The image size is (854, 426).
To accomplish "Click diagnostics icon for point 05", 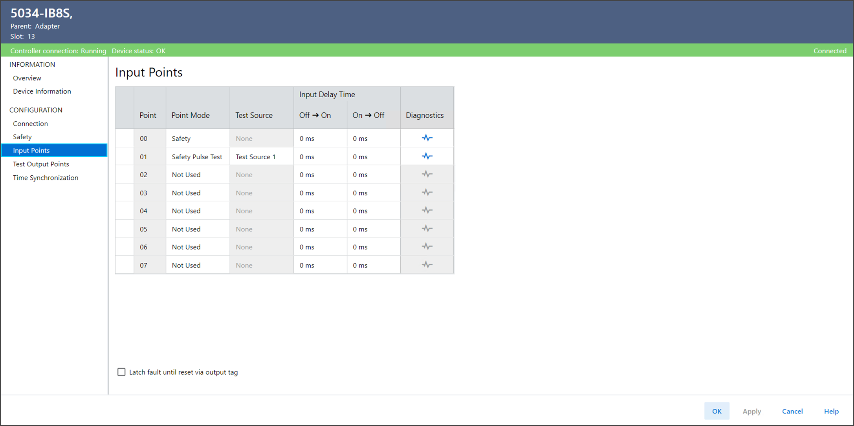I will pyautogui.click(x=427, y=229).
